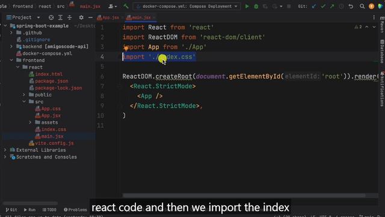Viewport: 385px width, 217px height.
Task: Click editor horizontal scrollbar
Action: 244,195
